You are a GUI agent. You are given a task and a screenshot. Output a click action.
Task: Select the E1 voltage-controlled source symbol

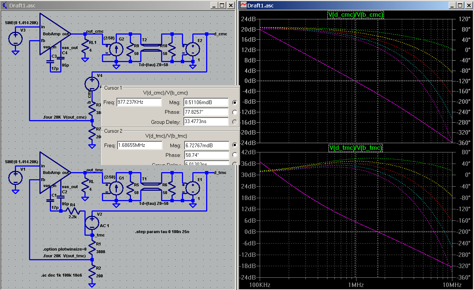tap(193, 188)
